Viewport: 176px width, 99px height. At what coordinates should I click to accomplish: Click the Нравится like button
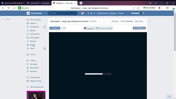click(55, 28)
